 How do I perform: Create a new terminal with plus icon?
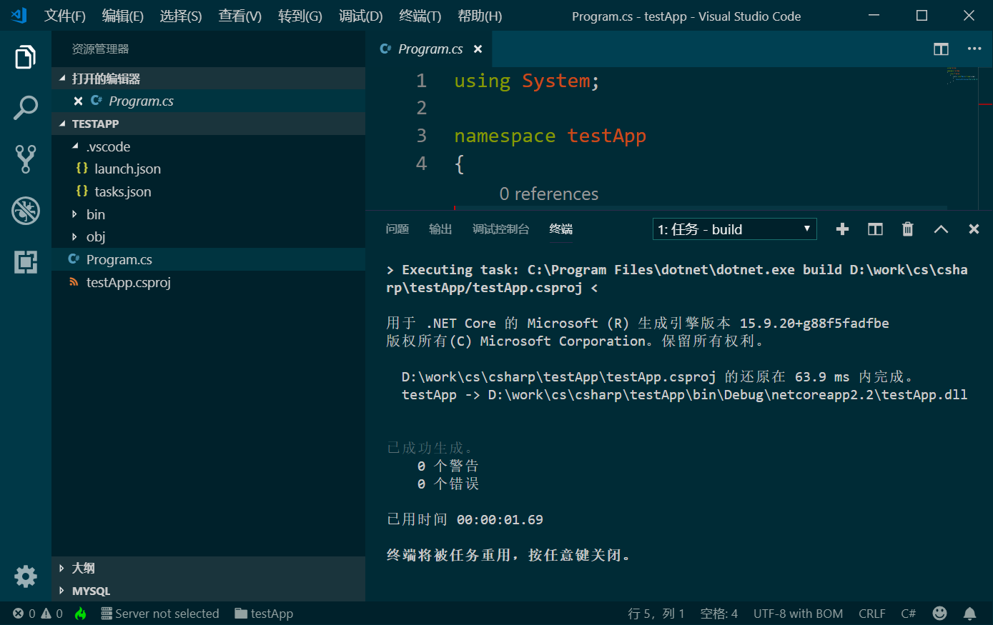tap(842, 229)
